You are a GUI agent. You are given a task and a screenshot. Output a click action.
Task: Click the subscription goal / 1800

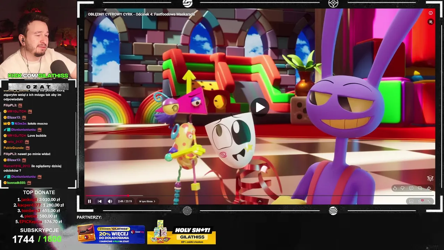coord(50,239)
